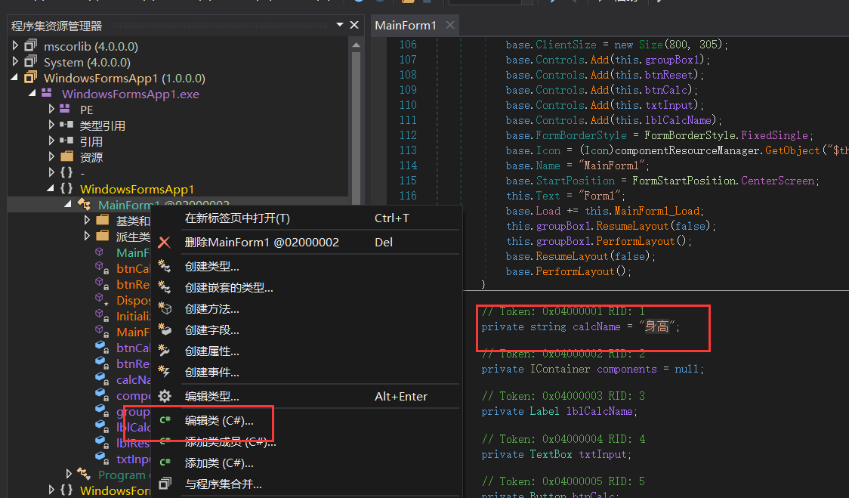Click the icon beside 与程序集合并
This screenshot has width=849, height=498.
(165, 484)
